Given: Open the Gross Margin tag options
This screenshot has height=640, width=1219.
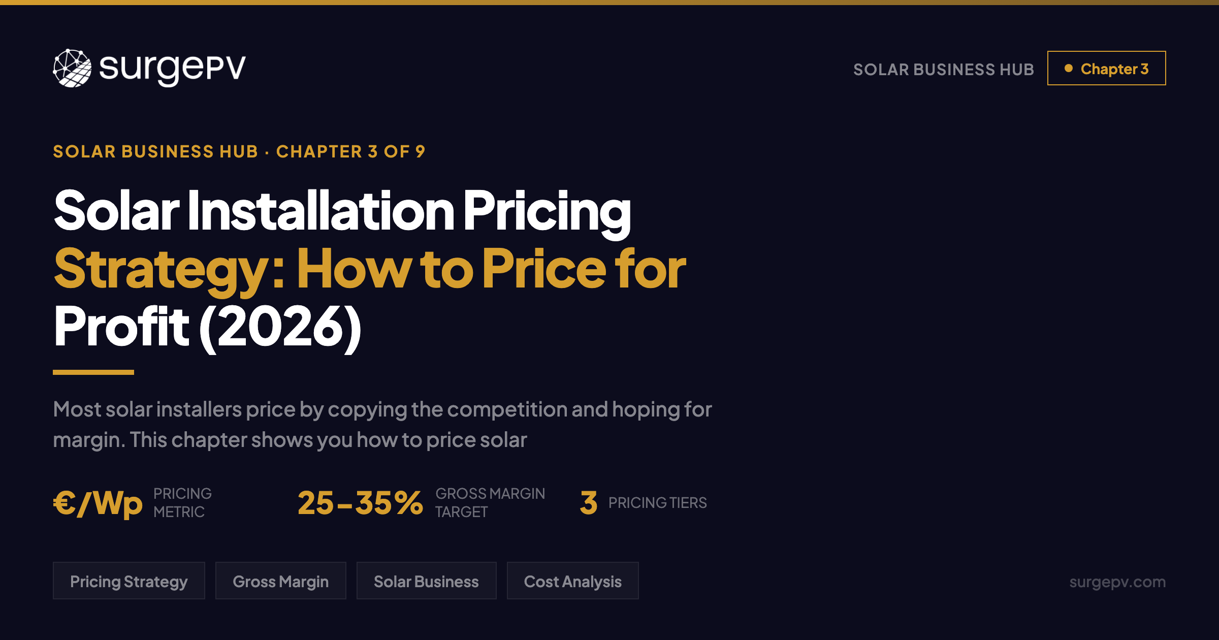Looking at the screenshot, I should pyautogui.click(x=280, y=581).
